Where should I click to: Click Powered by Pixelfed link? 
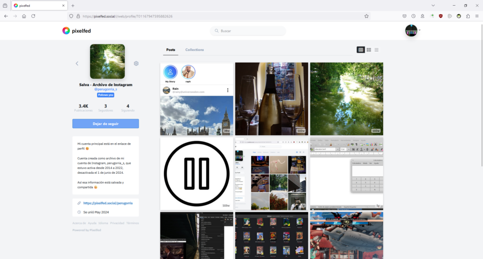pyautogui.click(x=87, y=230)
